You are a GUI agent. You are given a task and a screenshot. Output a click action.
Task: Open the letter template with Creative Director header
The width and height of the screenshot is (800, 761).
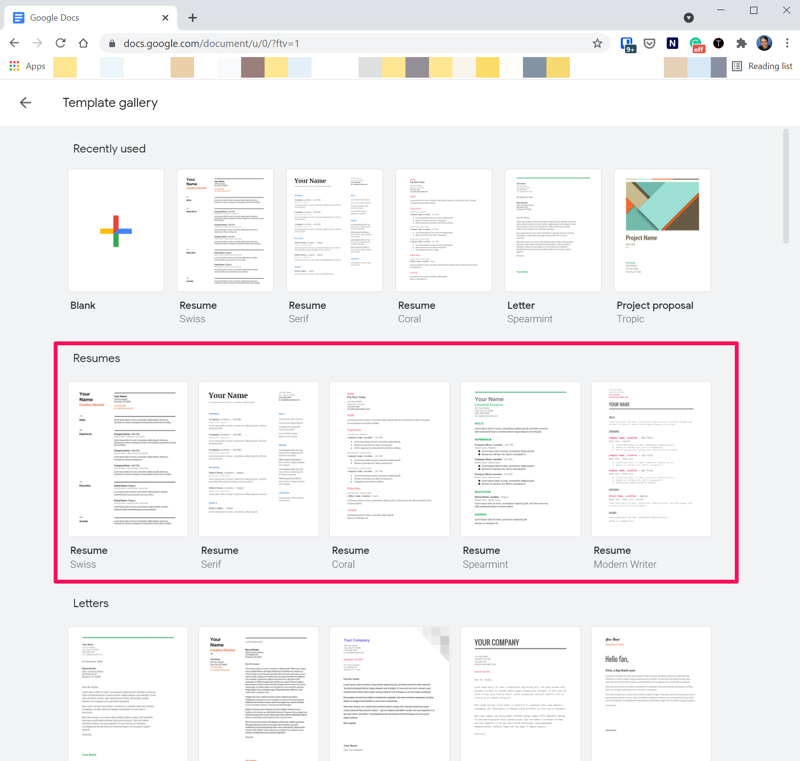[259, 693]
